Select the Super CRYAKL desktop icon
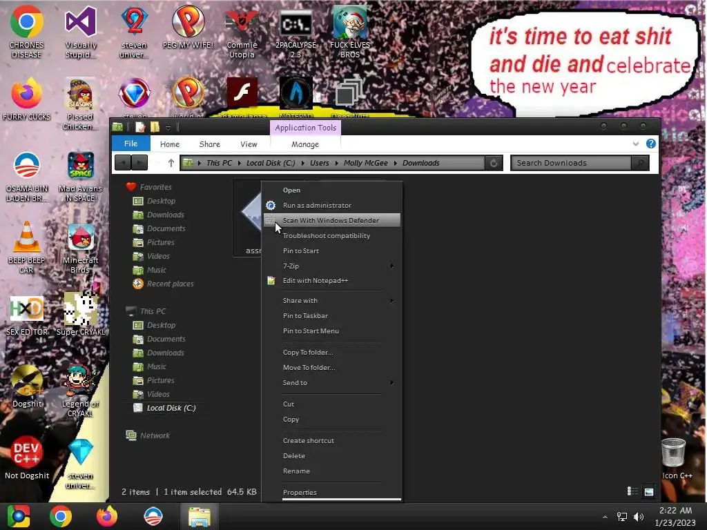This screenshot has height=530, width=707. point(81,315)
